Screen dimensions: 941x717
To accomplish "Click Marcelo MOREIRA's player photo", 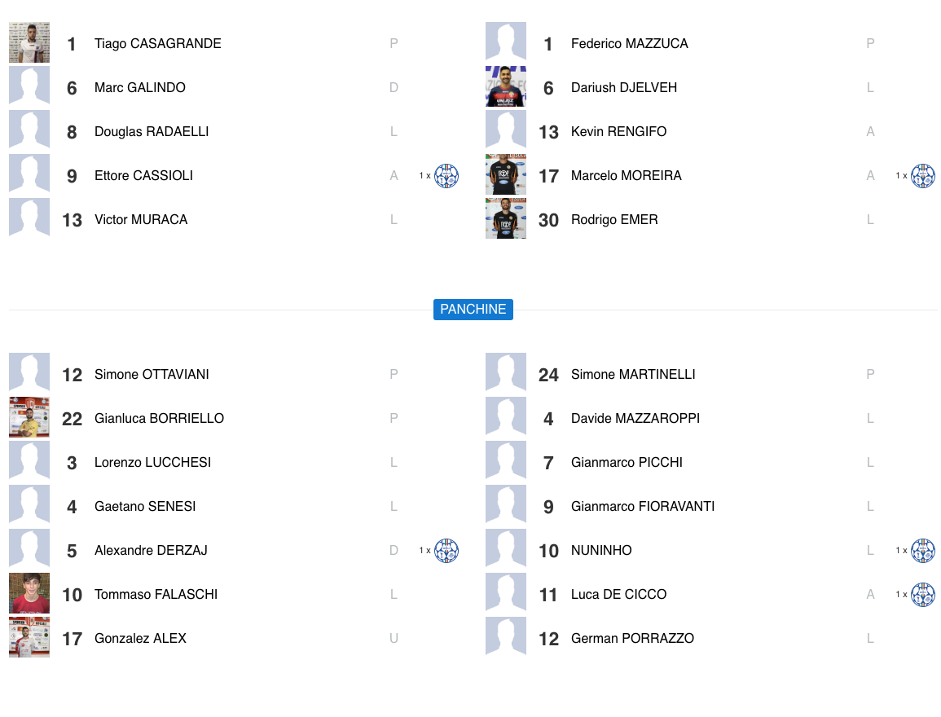I will [506, 175].
